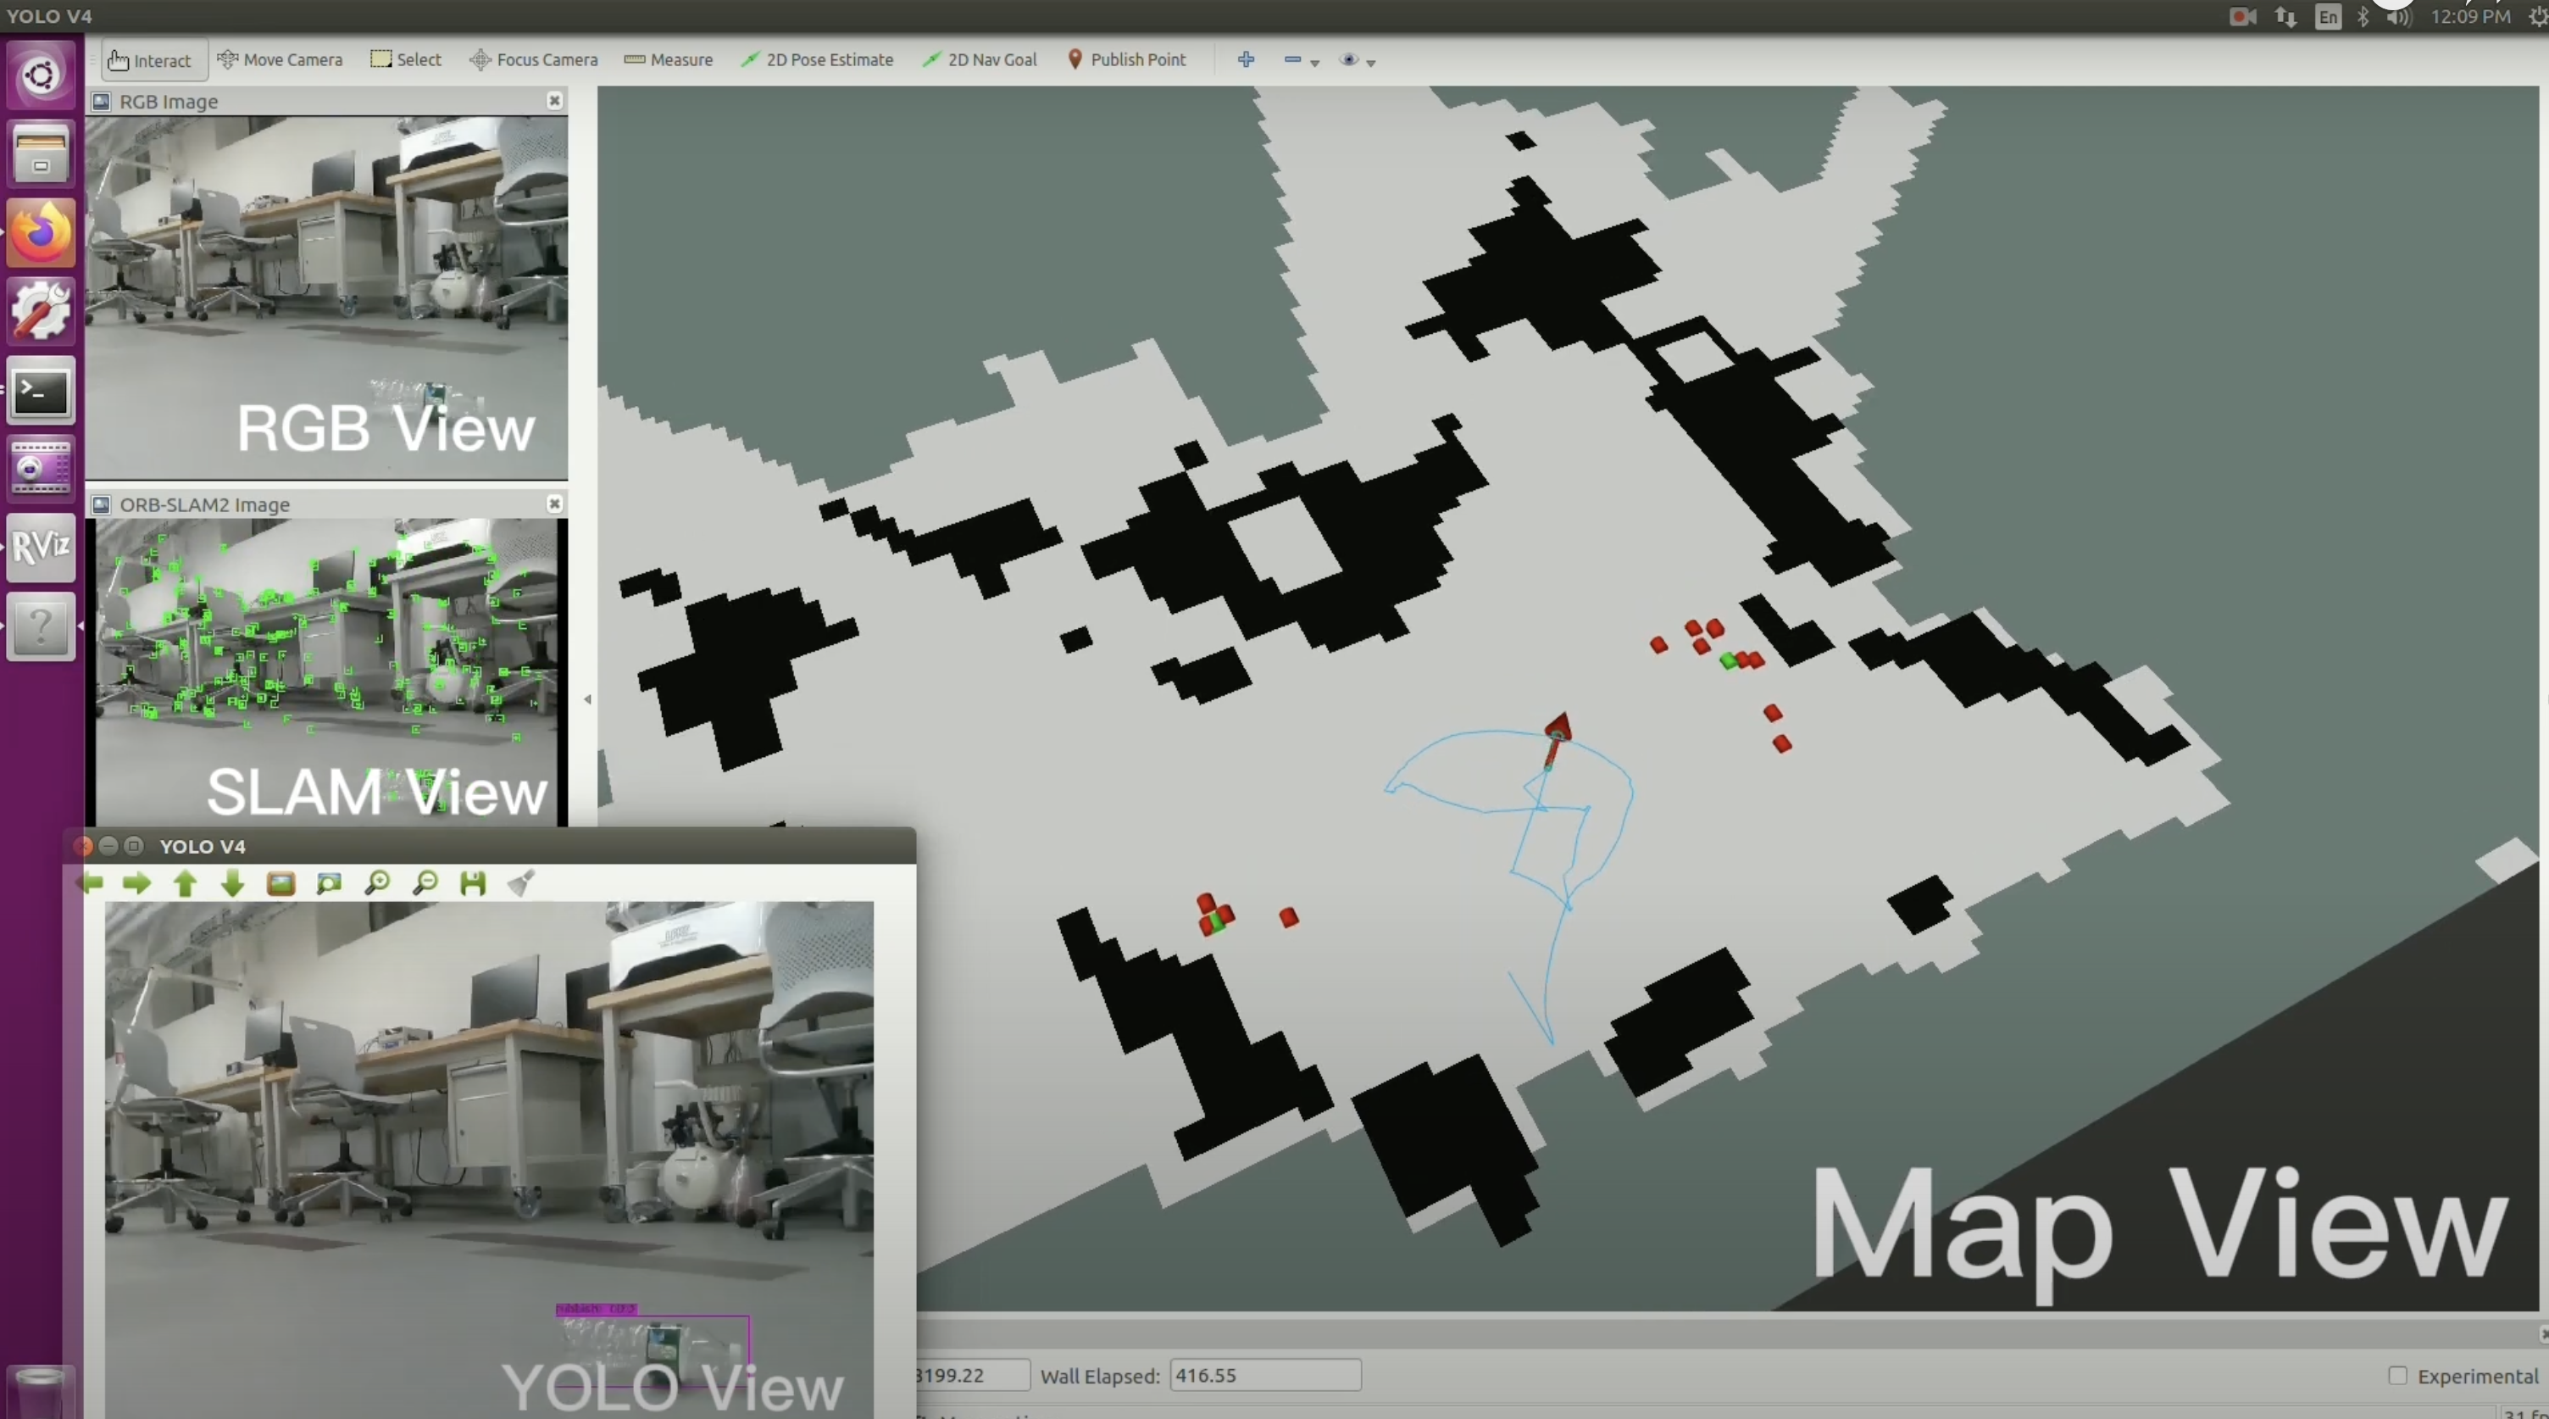Save the YOLO V4 image with floppy icon
2549x1419 pixels.
473,882
